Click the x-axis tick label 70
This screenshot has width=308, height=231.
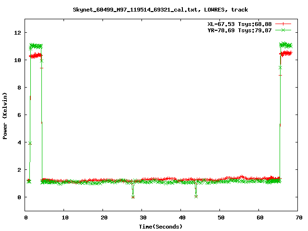pos(298,218)
